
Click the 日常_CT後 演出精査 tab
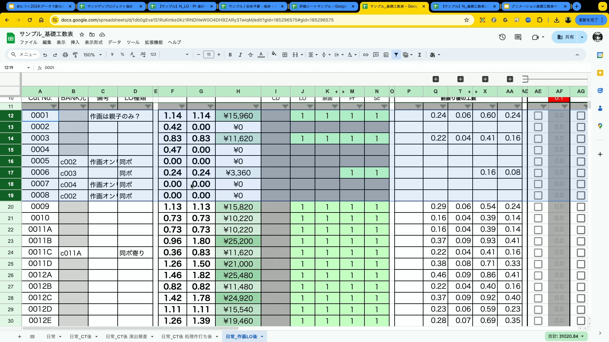[127, 337]
